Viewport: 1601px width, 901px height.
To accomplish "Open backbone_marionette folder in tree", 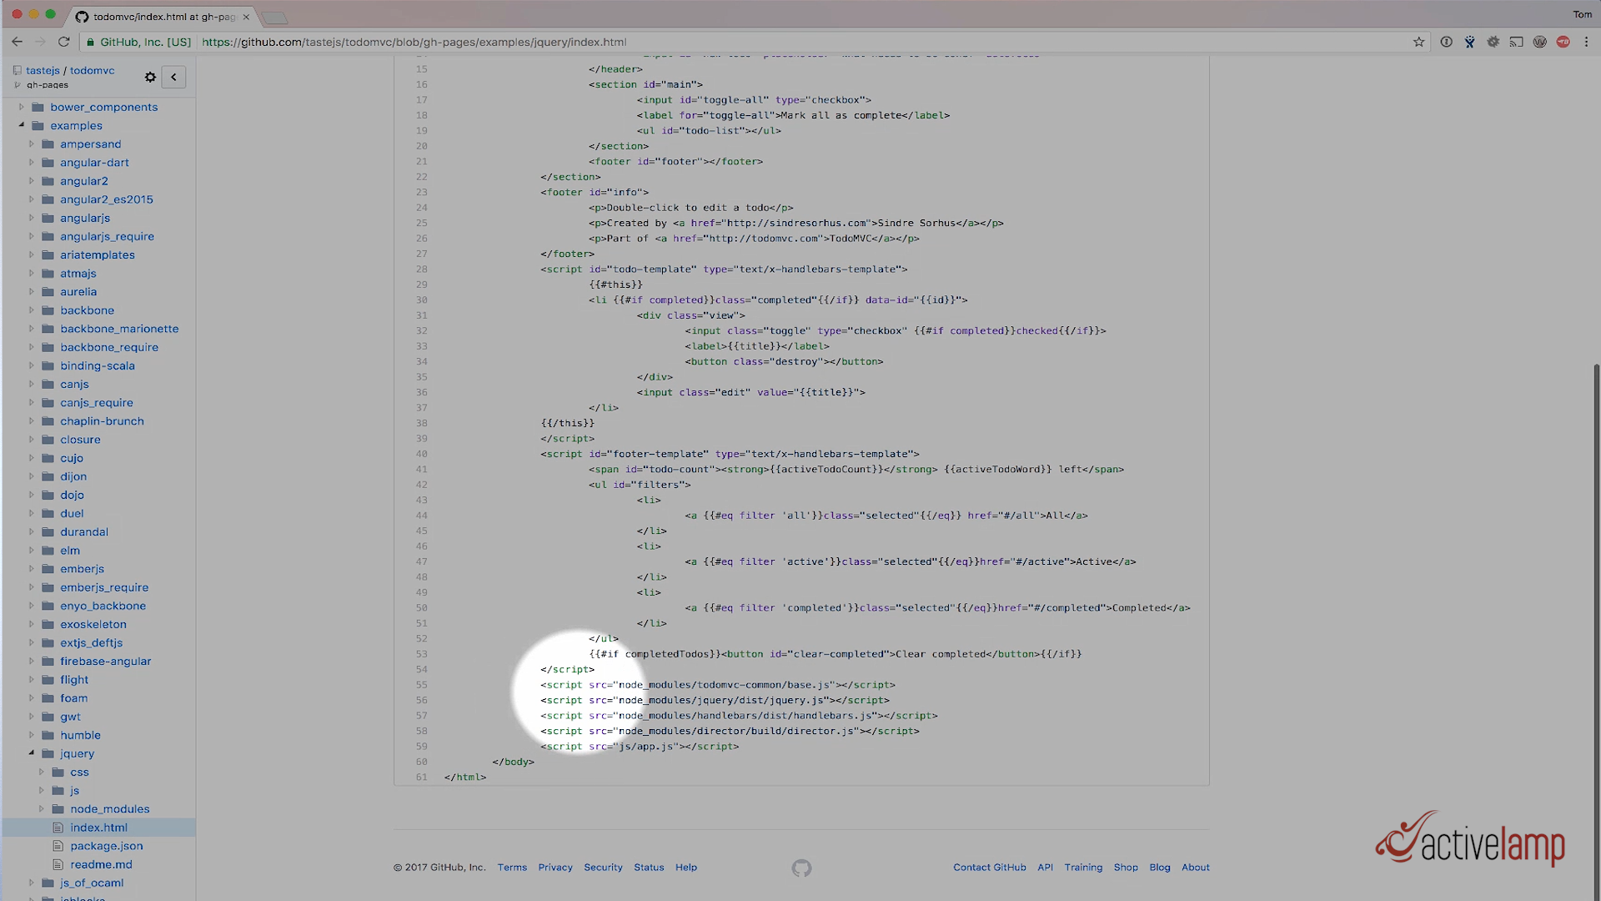I will click(119, 329).
